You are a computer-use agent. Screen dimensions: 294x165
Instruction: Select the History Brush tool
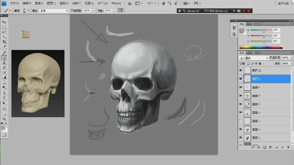tap(4, 68)
